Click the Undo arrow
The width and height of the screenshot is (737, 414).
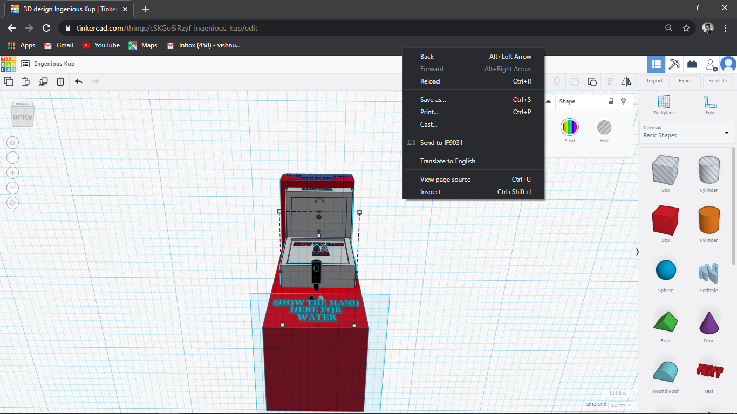[x=78, y=81]
